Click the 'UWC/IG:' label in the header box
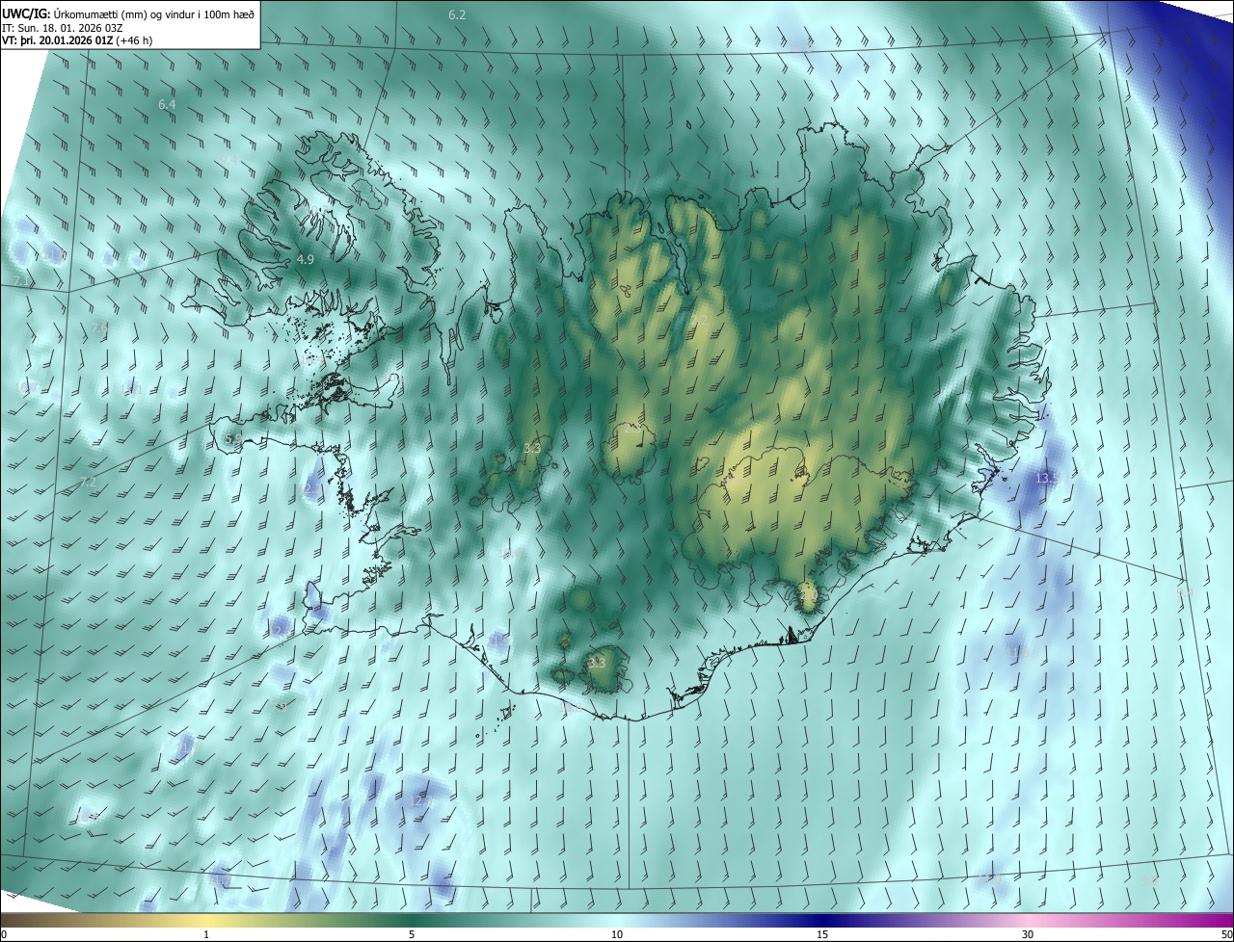This screenshot has height=942, width=1234. 27,13
